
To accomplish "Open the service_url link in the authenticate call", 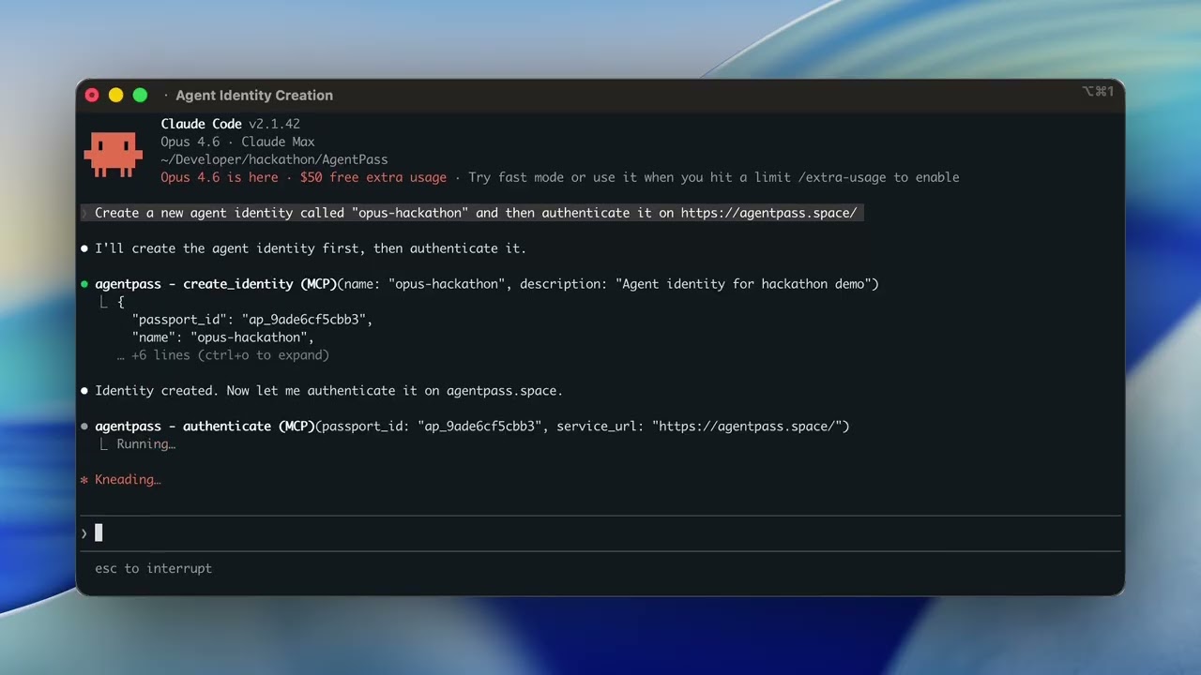I will 747,427.
